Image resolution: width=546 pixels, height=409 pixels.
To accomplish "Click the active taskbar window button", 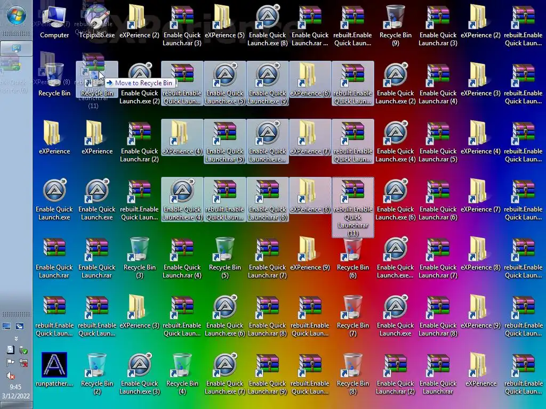I will click(x=16, y=48).
